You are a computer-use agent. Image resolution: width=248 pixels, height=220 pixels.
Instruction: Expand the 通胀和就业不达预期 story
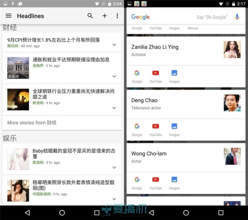(x=114, y=76)
